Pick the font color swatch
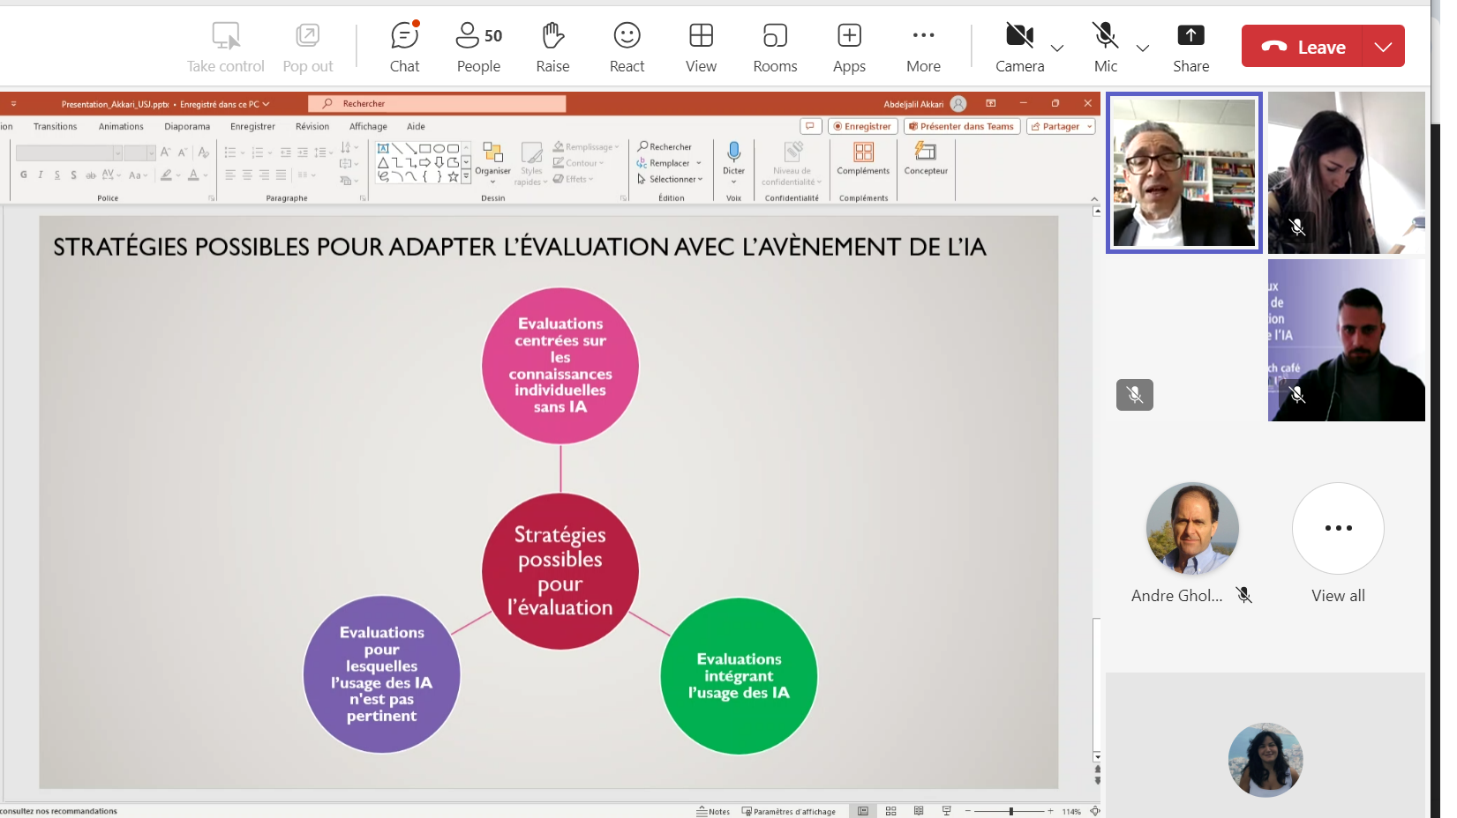This screenshot has width=1457, height=818. tap(193, 175)
